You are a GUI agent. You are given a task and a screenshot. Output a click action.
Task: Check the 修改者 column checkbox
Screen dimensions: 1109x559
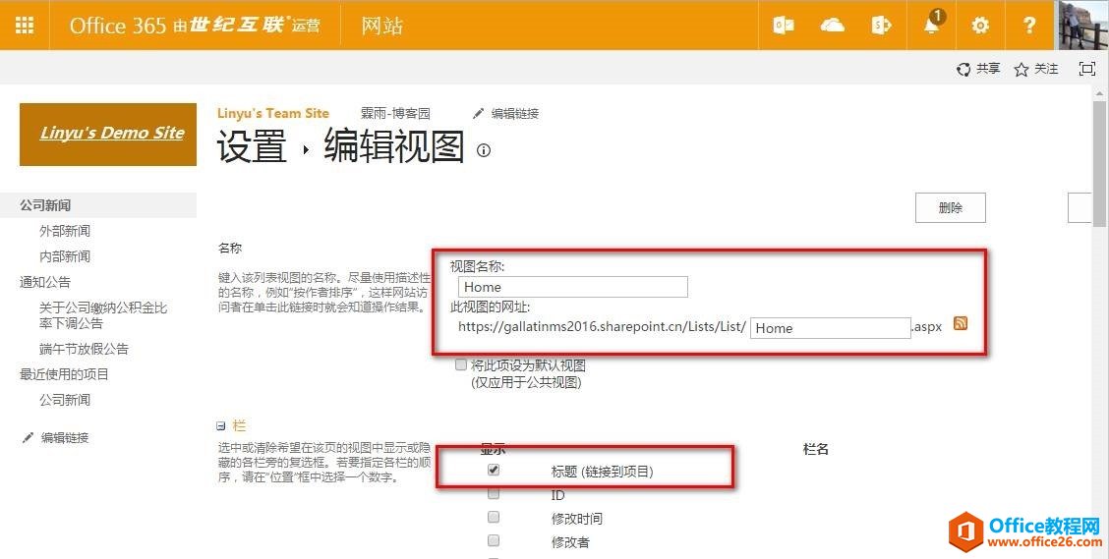coord(494,540)
